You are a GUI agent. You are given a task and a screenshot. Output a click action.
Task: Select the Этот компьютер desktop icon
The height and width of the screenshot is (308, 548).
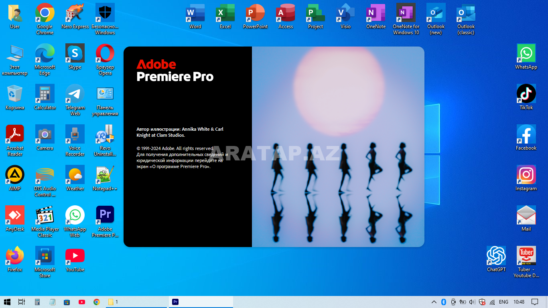click(15, 59)
